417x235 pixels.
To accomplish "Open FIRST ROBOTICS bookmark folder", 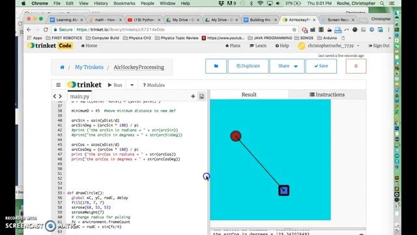I will [x=64, y=38].
